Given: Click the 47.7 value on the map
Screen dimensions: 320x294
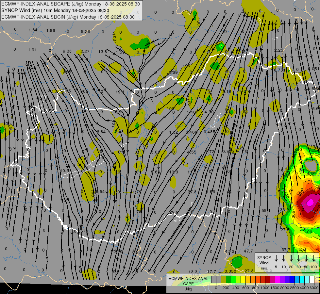Looking at the screenshot, I should pyautogui.click(x=248, y=251).
